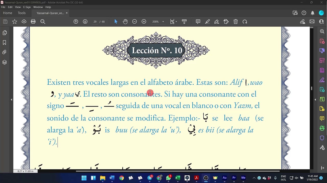Open File Explorer from the taskbar
Image resolution: width=327 pixels, height=183 pixels.
(102, 178)
